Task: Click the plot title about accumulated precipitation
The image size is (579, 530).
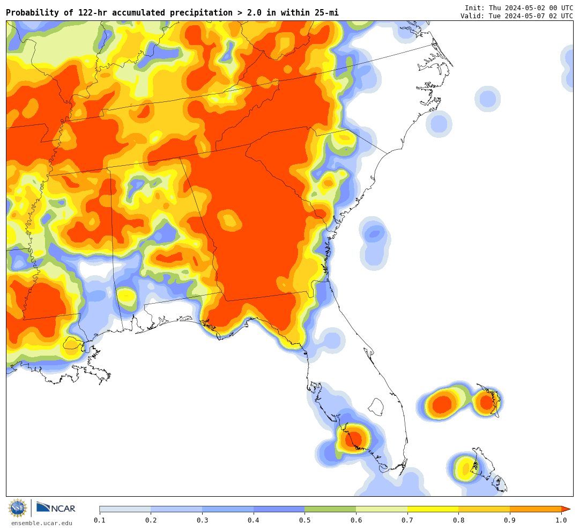Action: (172, 12)
